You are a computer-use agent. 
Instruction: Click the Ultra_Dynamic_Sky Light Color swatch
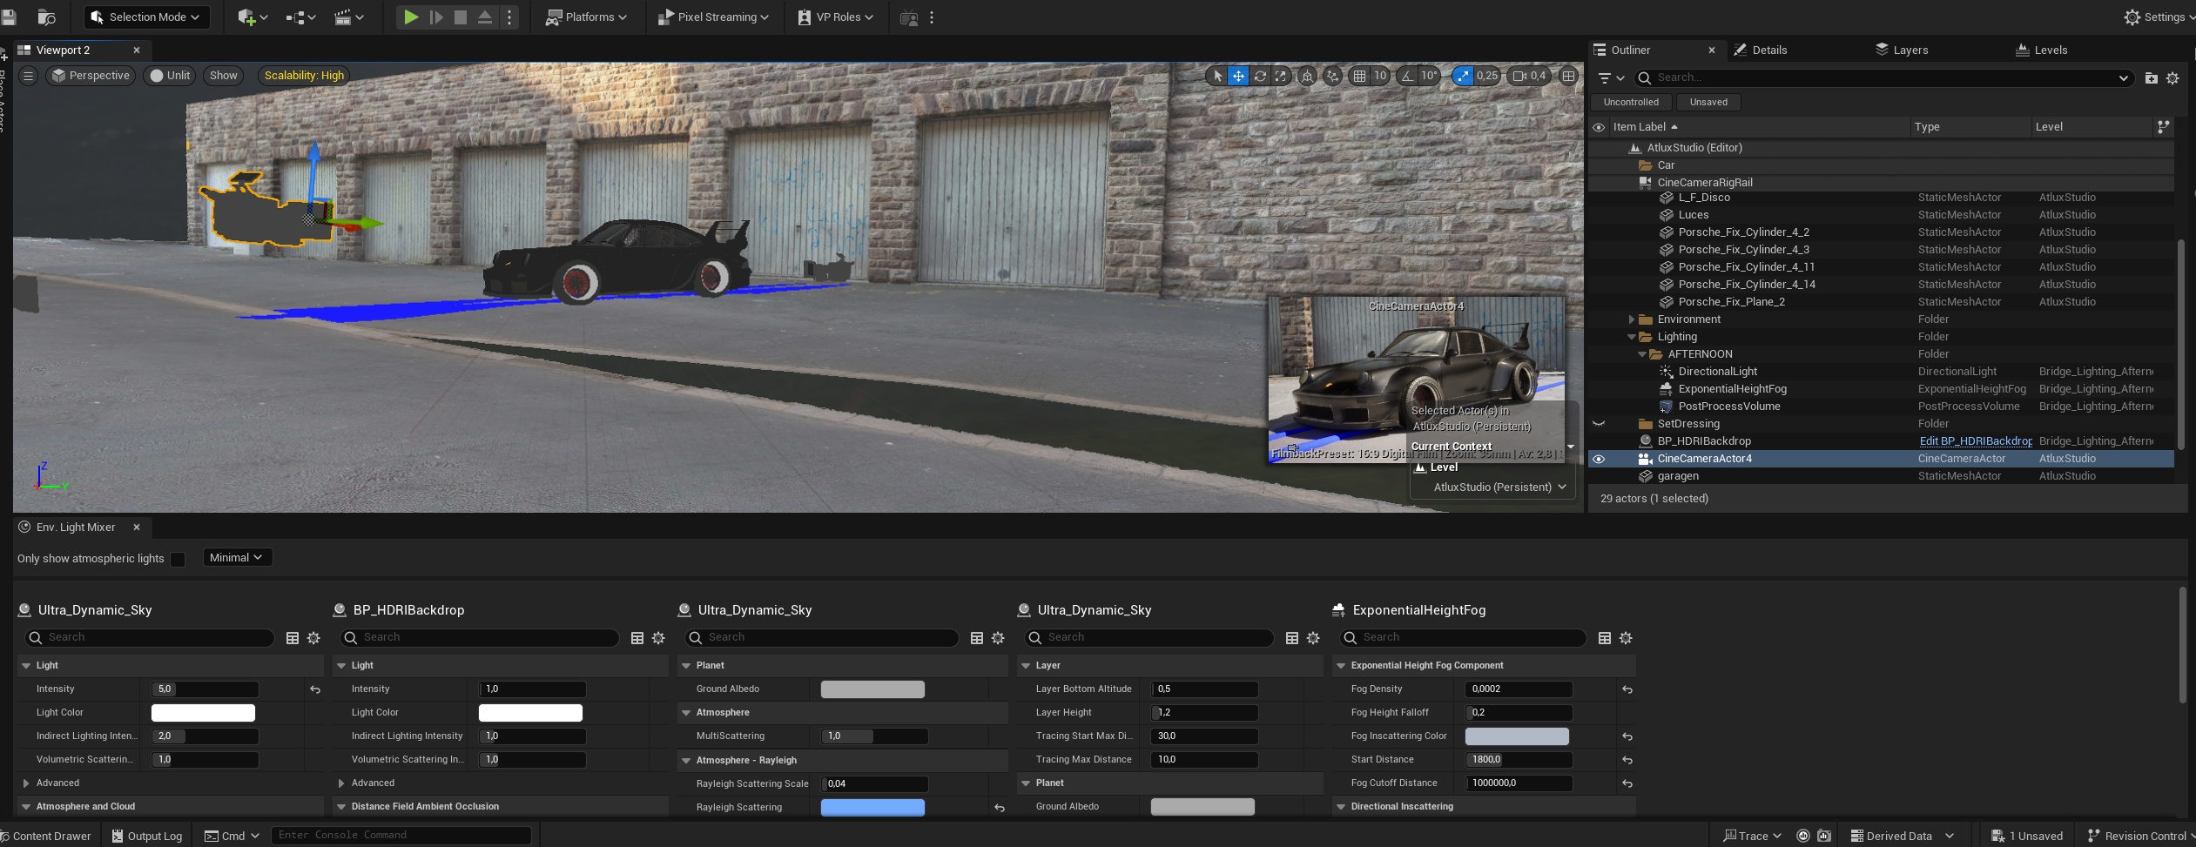tap(203, 713)
